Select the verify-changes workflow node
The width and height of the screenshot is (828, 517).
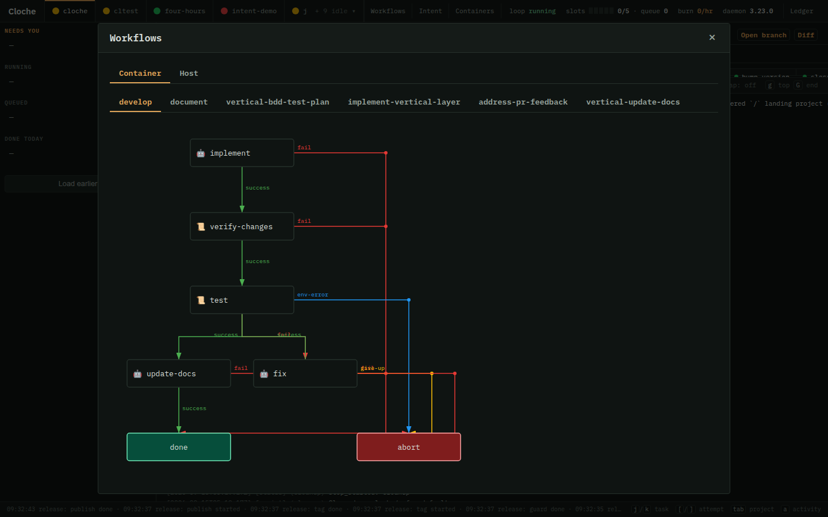[x=242, y=226]
